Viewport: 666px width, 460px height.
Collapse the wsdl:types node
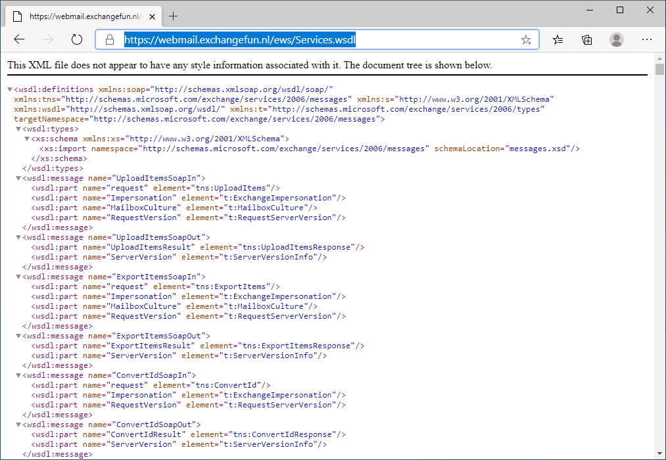click(18, 129)
